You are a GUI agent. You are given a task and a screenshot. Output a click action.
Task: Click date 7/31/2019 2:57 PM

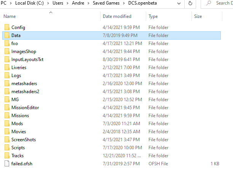[x=121, y=164]
